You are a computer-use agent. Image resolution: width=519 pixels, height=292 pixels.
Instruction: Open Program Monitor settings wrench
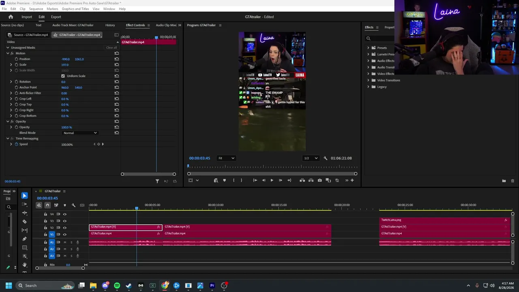click(325, 158)
